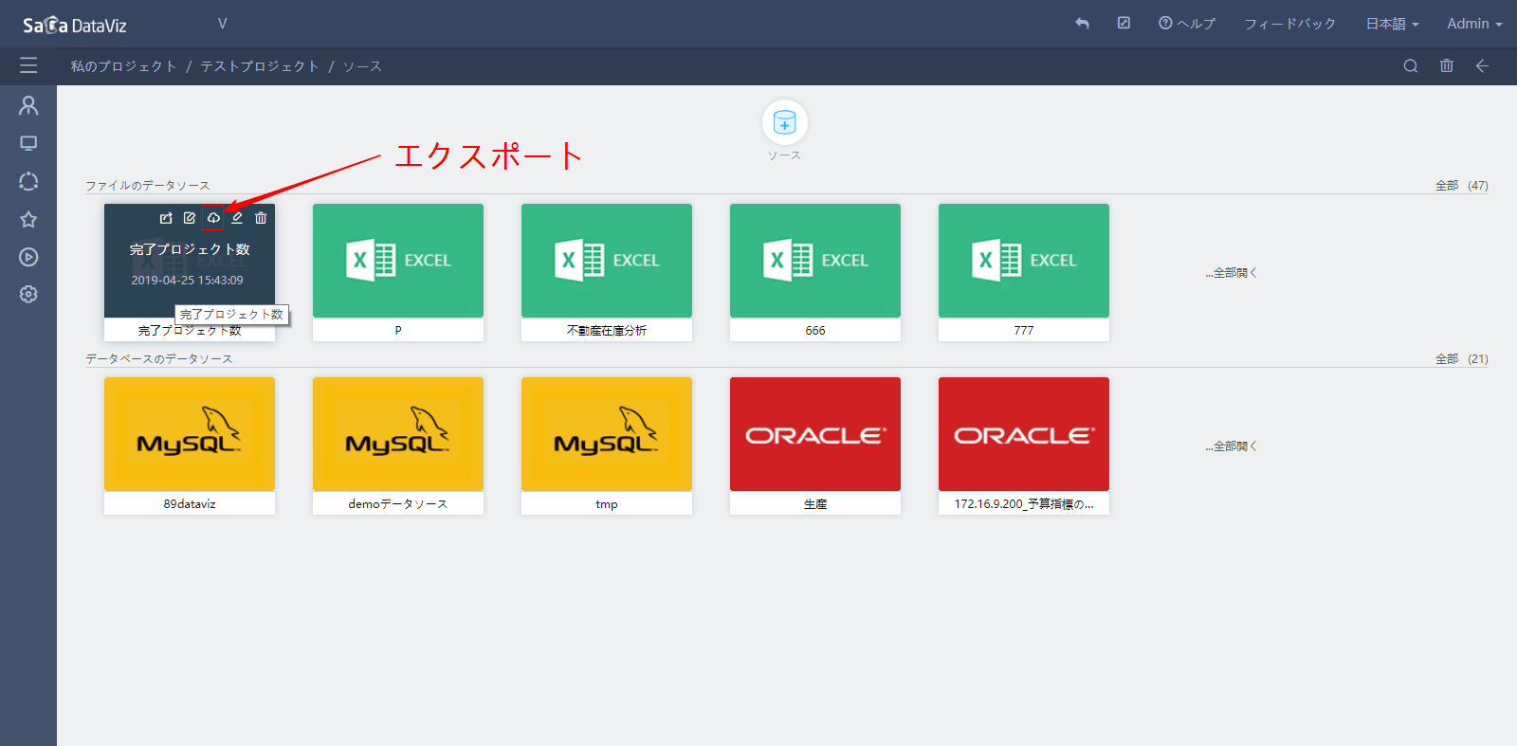Open ヘルプ help menu
The image size is (1517, 746).
coord(1187,24)
